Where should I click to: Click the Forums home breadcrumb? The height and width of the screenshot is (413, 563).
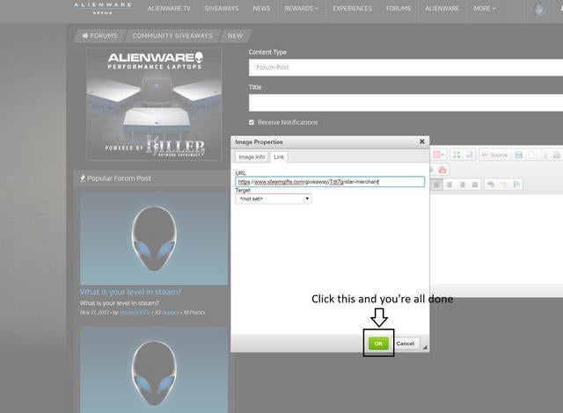[99, 36]
